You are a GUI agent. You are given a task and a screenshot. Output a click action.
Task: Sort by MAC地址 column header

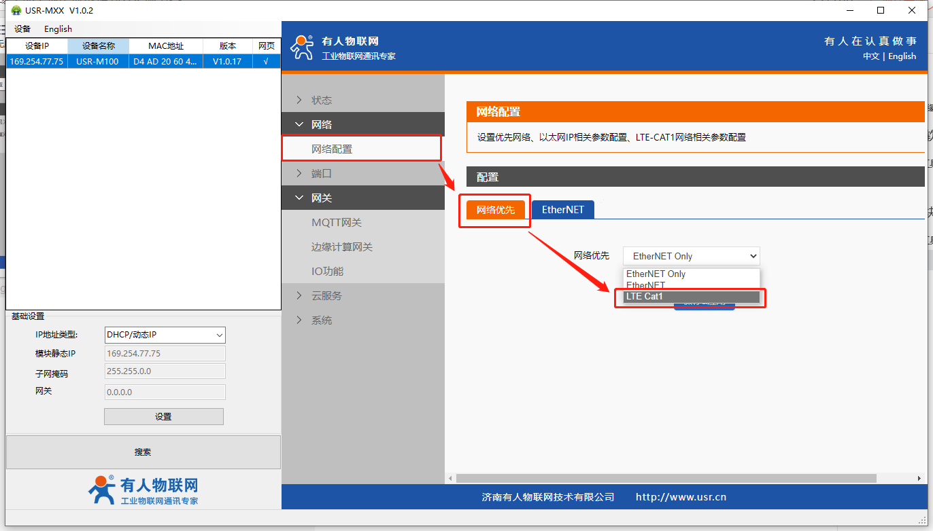coord(166,46)
